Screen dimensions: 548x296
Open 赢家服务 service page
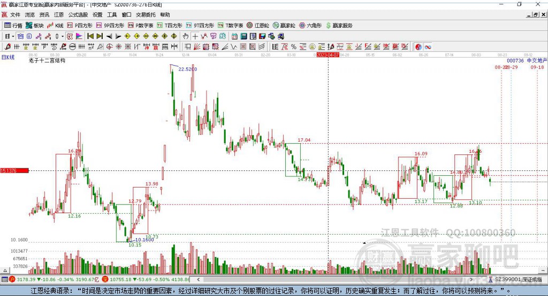[339, 26]
